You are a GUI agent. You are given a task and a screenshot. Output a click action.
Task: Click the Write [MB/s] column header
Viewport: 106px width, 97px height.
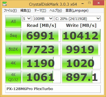pyautogui.click(x=81, y=25)
